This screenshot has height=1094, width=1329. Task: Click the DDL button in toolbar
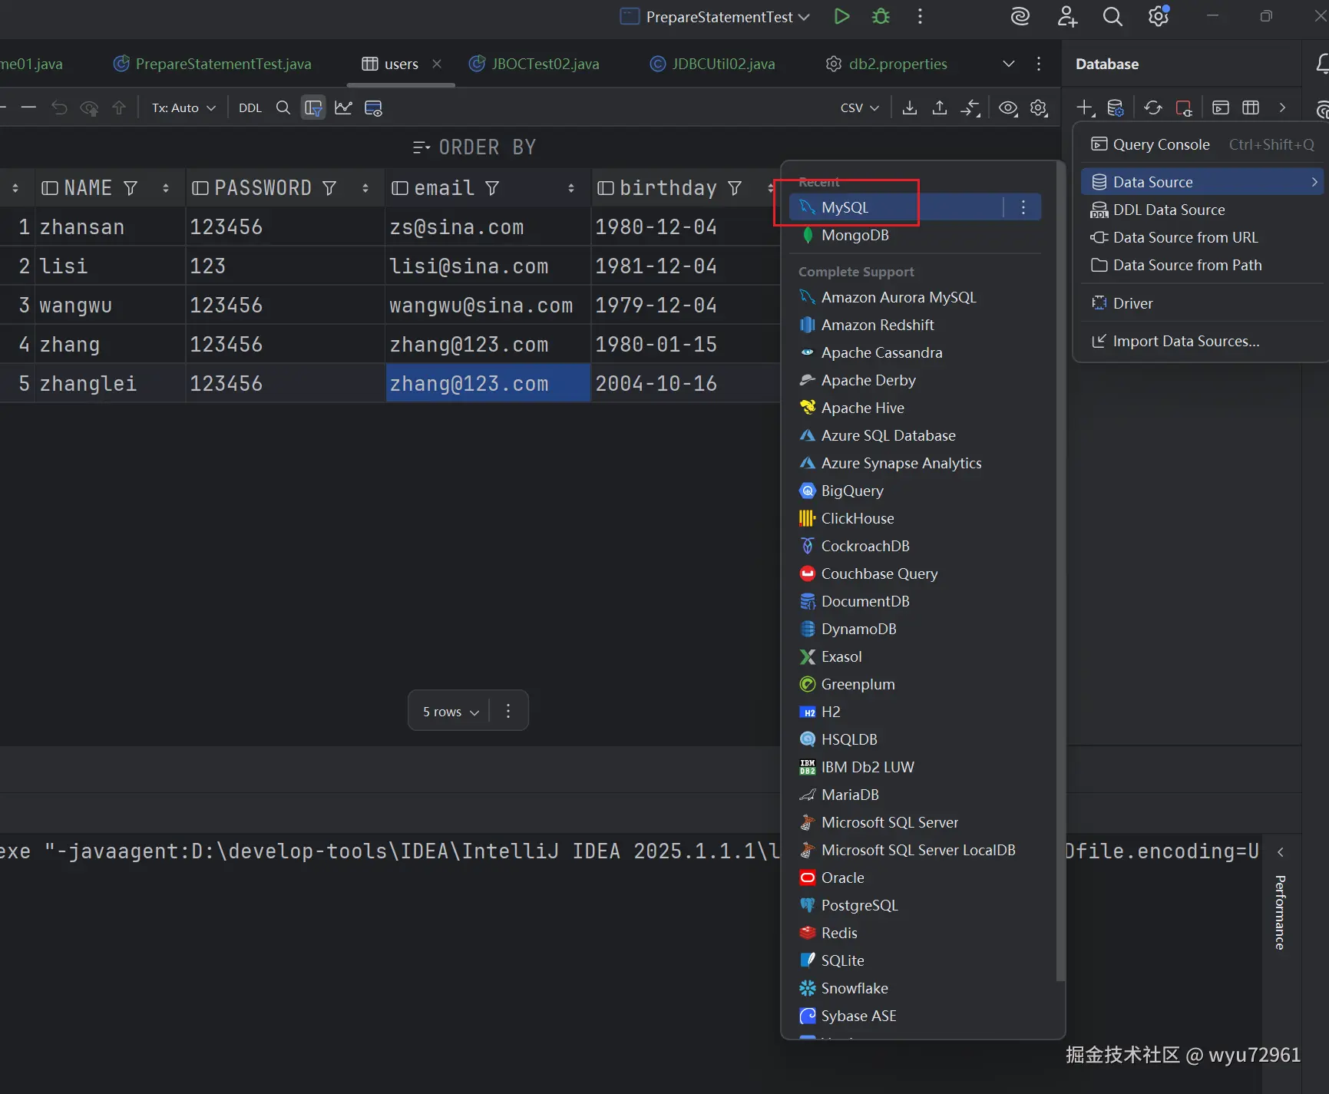coord(250,108)
